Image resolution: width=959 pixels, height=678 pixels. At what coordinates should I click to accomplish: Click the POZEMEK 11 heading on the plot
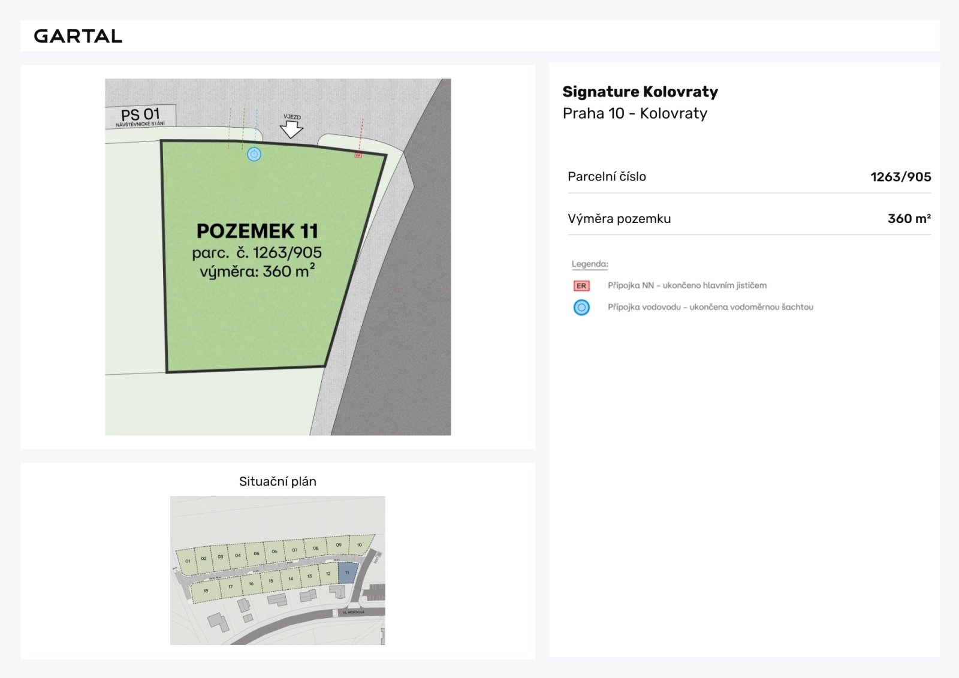click(x=257, y=231)
